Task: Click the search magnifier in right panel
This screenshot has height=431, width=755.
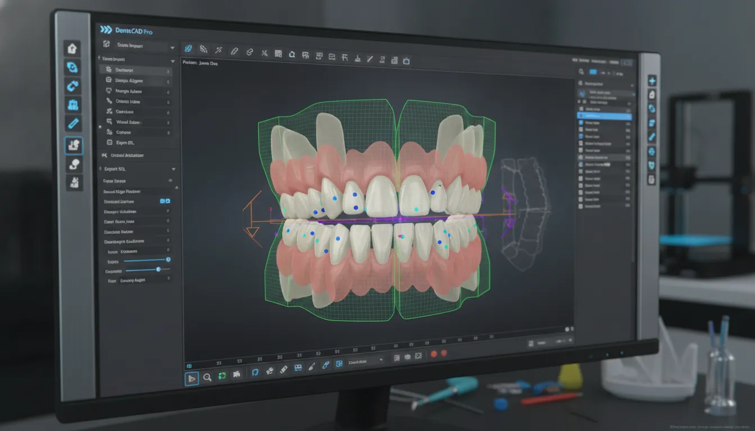Action: (x=581, y=71)
